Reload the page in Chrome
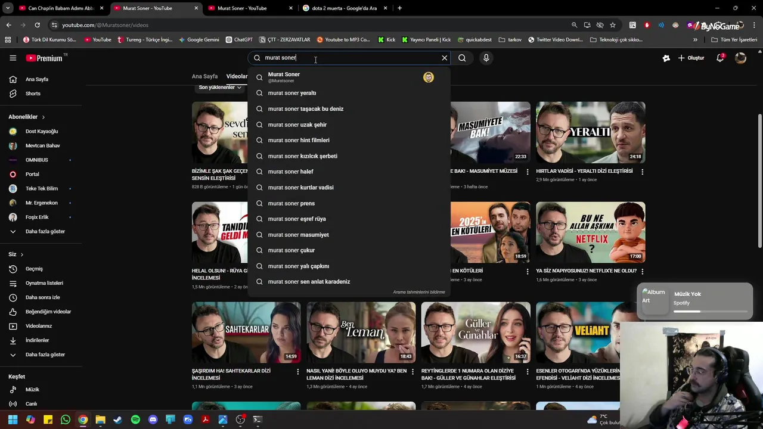763x429 pixels. tap(37, 25)
